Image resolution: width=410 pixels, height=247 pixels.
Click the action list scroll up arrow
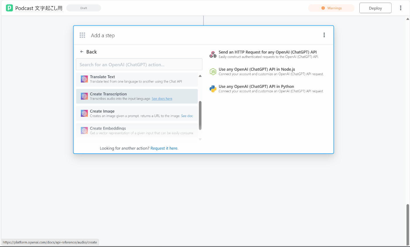(x=200, y=76)
